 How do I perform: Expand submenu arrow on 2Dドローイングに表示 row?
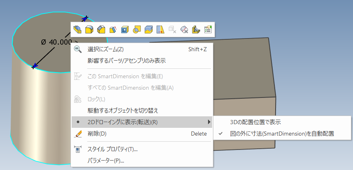(209, 122)
